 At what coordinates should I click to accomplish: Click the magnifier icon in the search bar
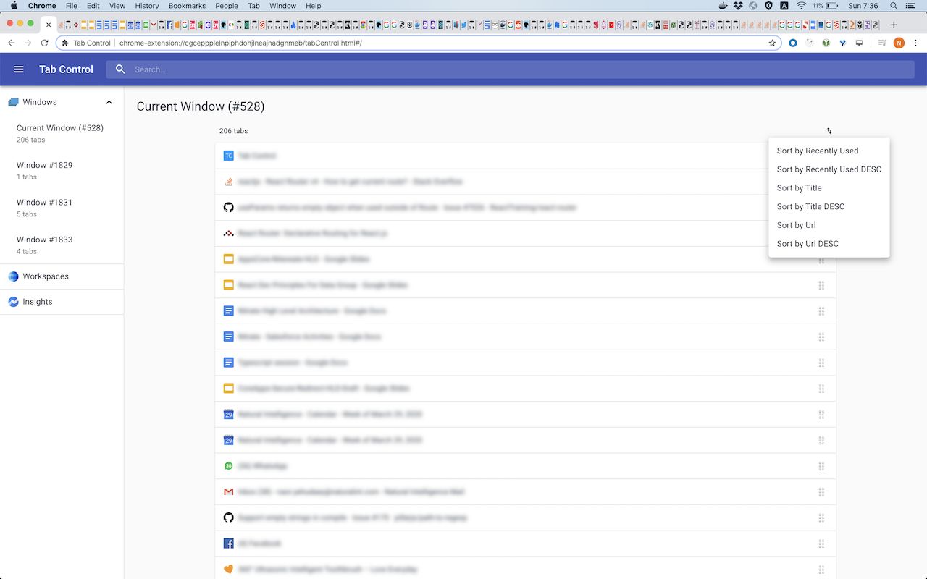121,69
